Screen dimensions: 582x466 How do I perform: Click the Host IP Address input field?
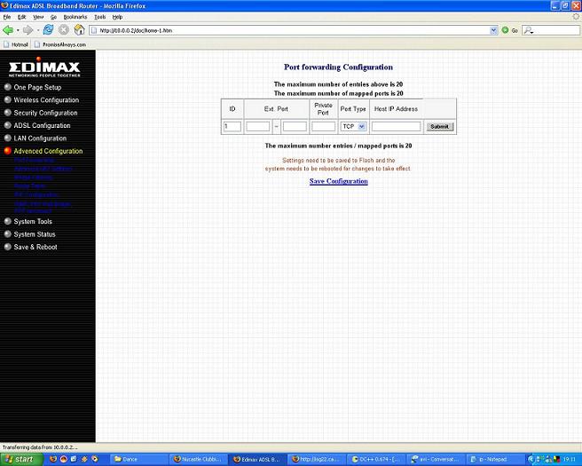click(x=396, y=127)
